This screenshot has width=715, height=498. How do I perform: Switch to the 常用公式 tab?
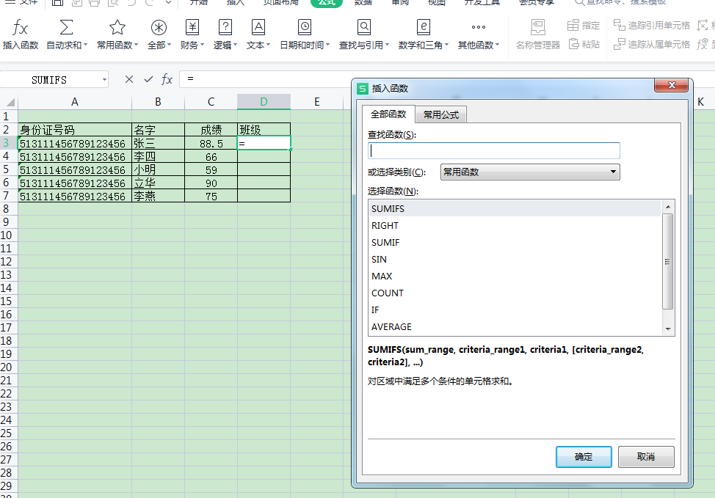point(441,115)
